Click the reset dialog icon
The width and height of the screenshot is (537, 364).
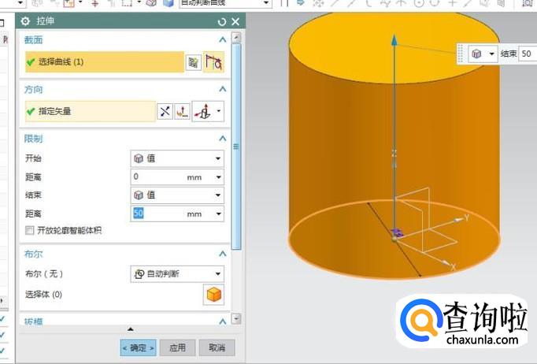tap(221, 21)
